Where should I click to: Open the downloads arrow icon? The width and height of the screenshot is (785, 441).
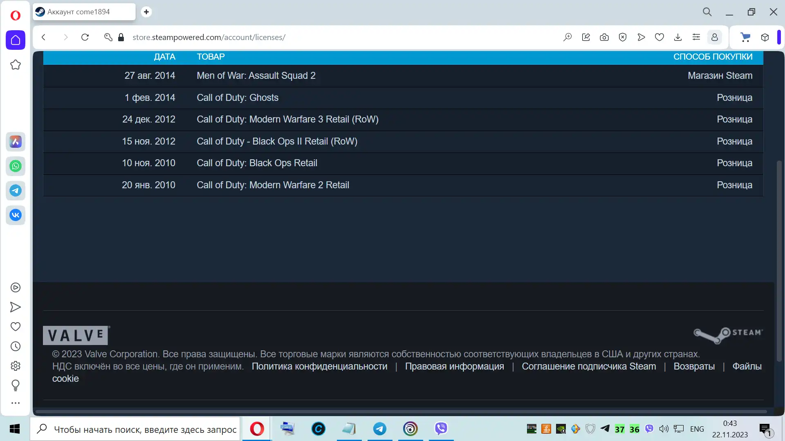point(678,37)
